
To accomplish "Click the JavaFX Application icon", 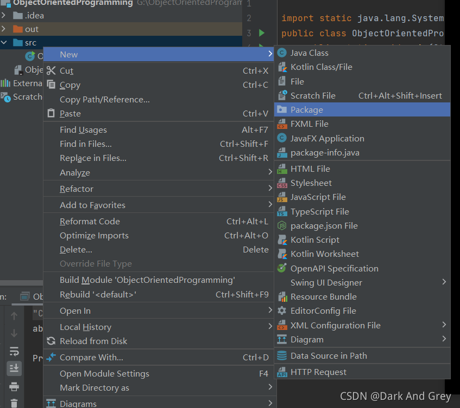I will (x=282, y=138).
